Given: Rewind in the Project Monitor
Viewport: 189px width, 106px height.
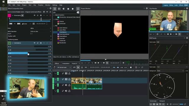Looking at the screenshot, I should pos(95,63).
